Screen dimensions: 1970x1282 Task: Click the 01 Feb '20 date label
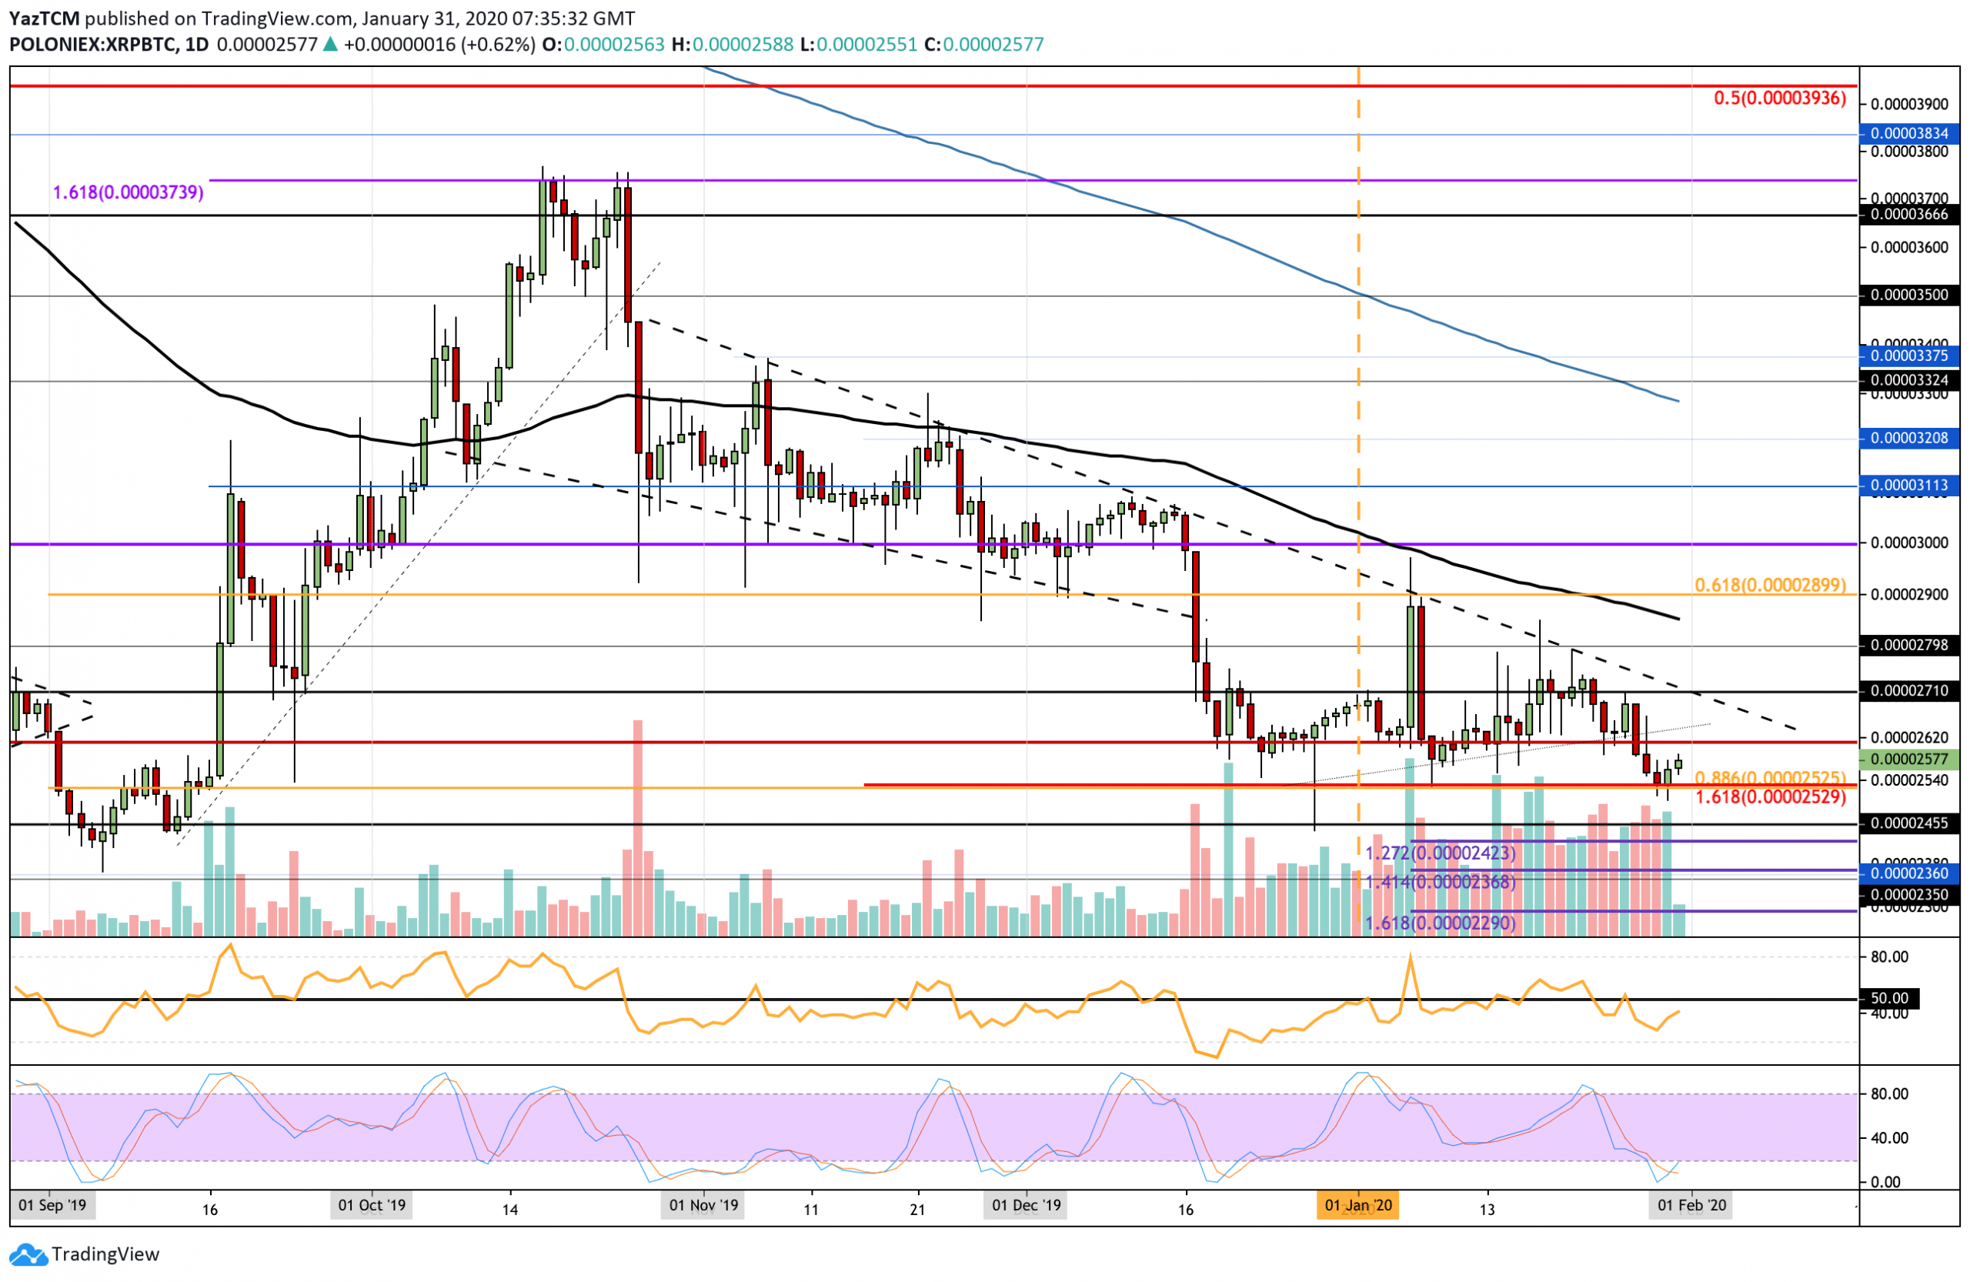point(1692,1206)
